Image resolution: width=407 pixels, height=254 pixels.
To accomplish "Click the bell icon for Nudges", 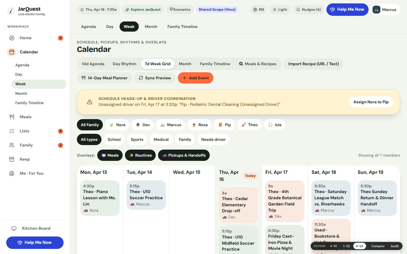I will click(x=298, y=10).
